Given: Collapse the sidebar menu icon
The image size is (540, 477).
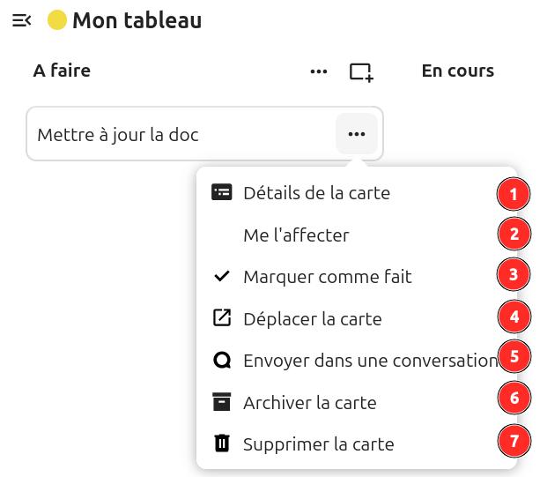Looking at the screenshot, I should click(x=22, y=20).
